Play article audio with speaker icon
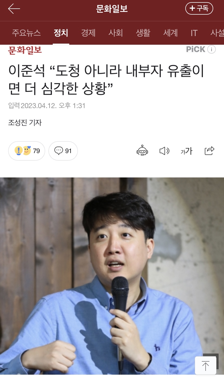 (164, 151)
